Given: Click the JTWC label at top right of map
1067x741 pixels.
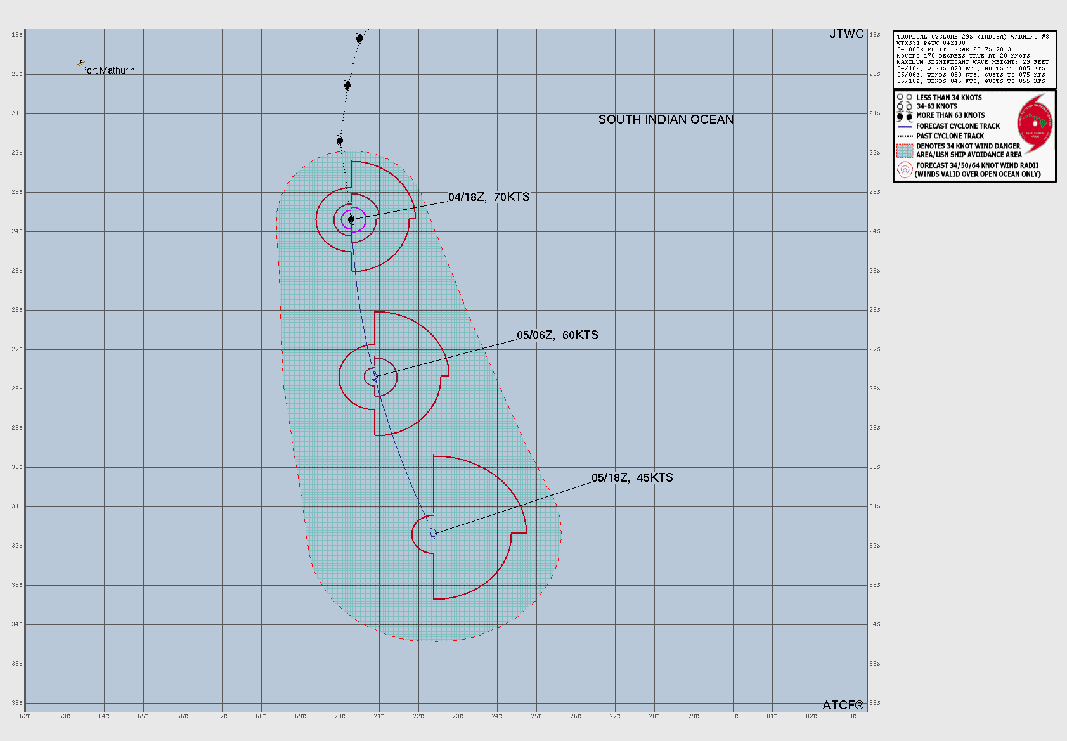Looking at the screenshot, I should (x=846, y=34).
